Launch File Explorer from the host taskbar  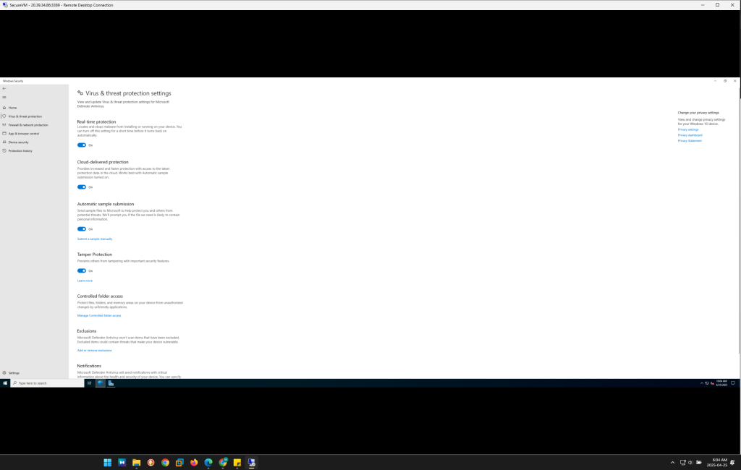(x=137, y=463)
